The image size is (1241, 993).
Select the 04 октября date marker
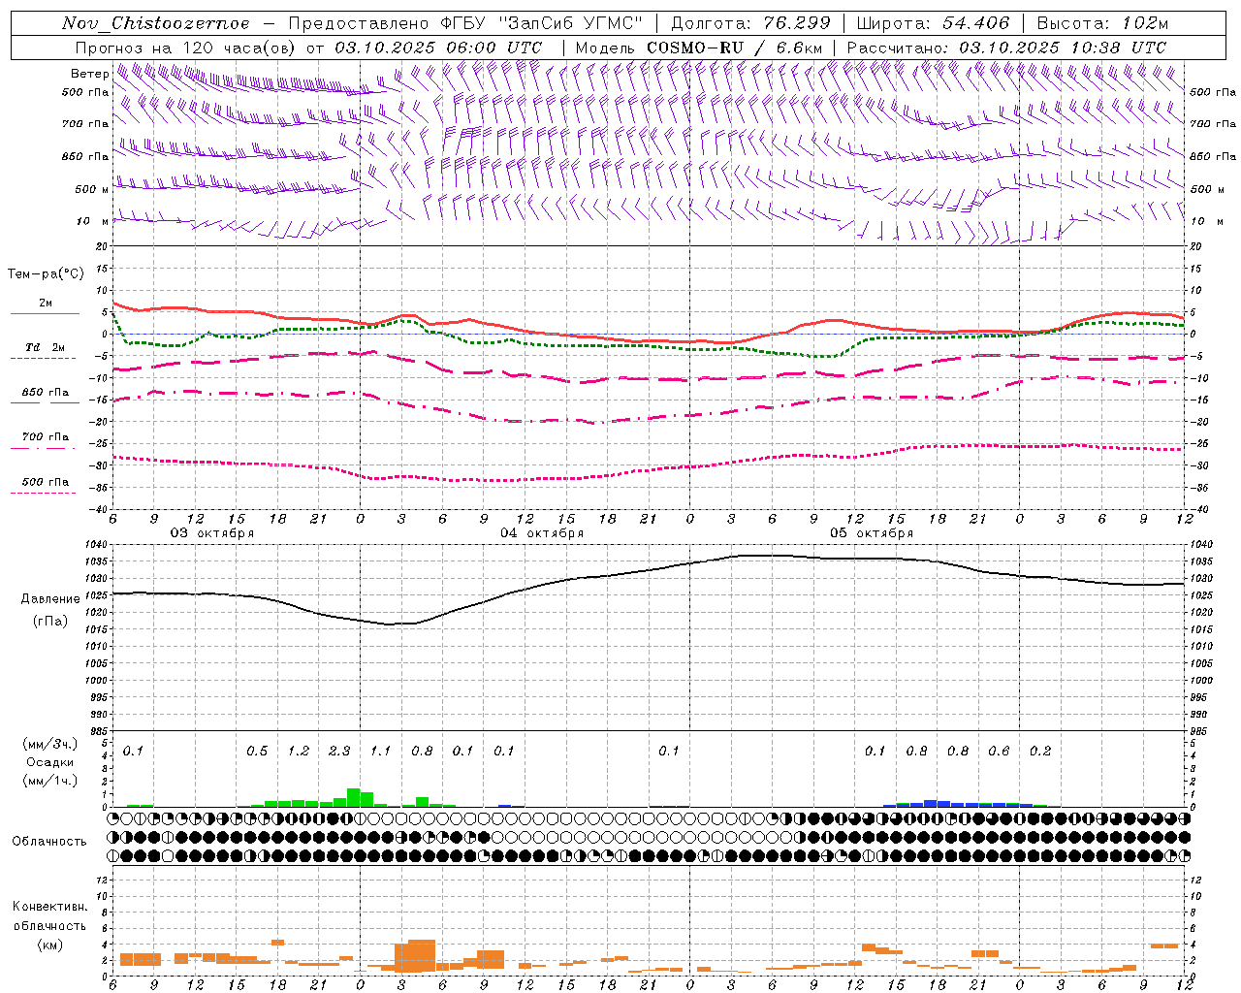541,533
